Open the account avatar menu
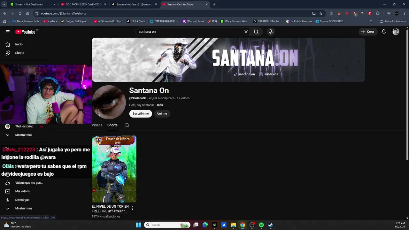 [x=396, y=32]
